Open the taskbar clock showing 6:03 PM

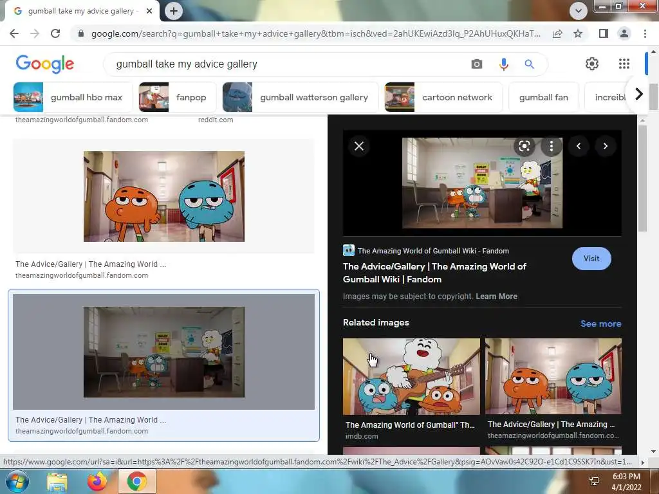[626, 482]
